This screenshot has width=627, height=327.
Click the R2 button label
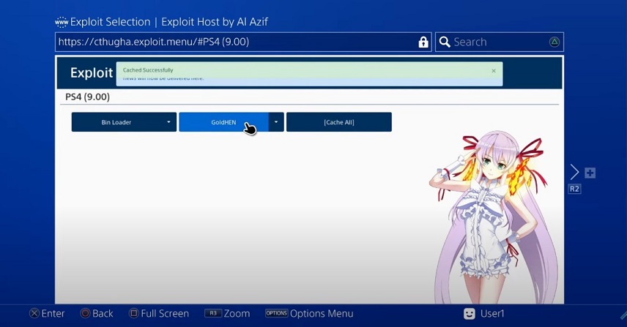click(574, 189)
